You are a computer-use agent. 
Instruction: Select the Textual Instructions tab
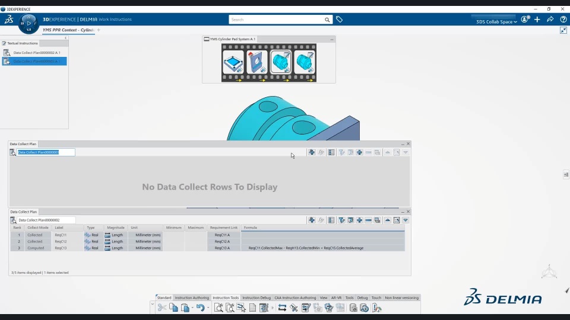20,43
